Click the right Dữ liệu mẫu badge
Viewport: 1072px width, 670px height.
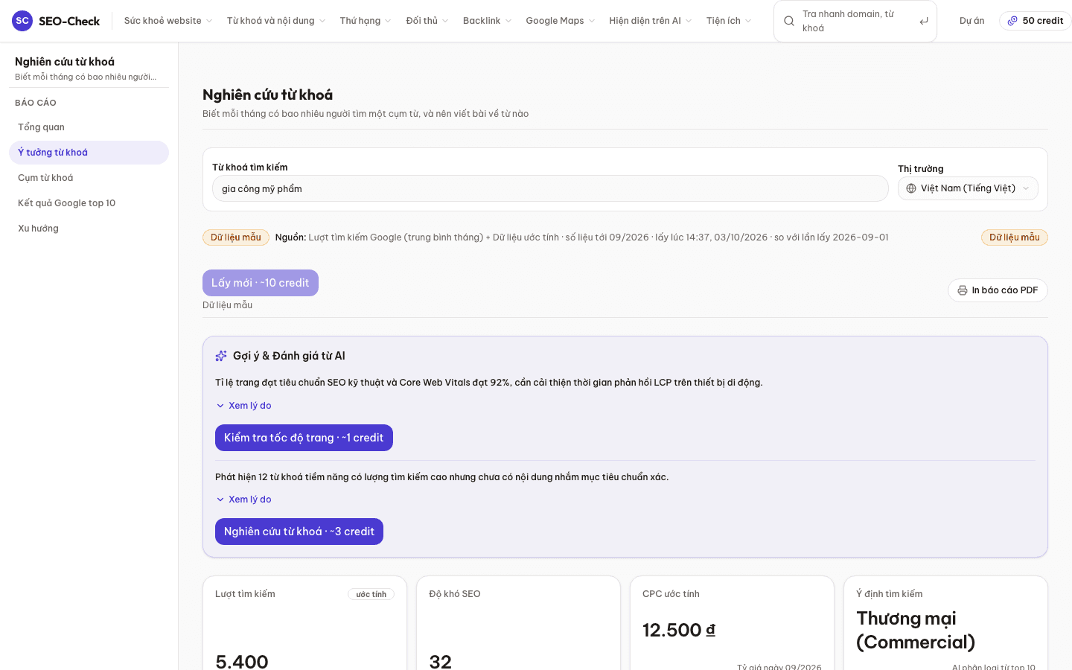click(x=1015, y=237)
